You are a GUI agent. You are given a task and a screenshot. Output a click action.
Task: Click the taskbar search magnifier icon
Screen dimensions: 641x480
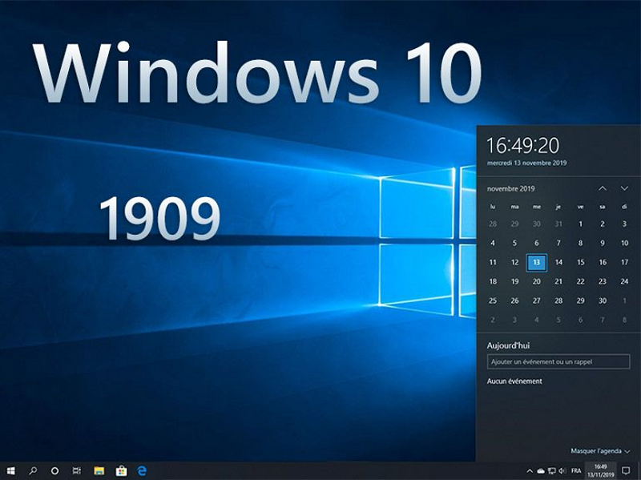(34, 470)
